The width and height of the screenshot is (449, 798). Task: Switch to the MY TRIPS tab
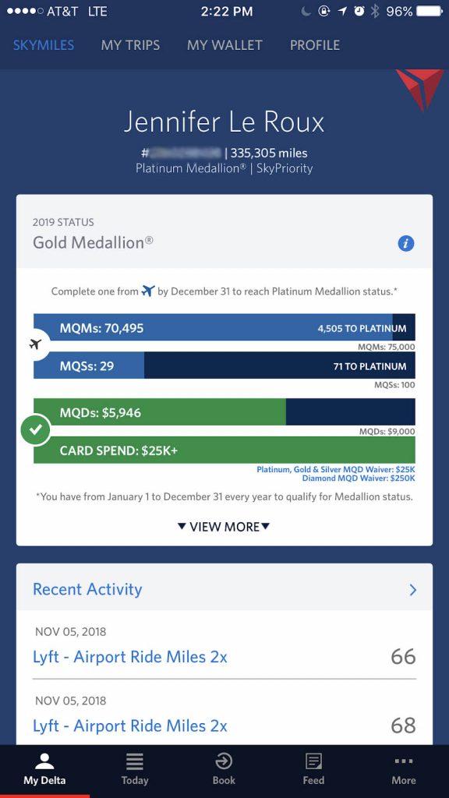click(x=130, y=45)
